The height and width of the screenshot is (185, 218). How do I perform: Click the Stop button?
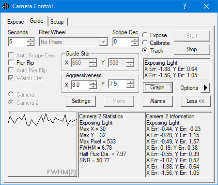192,49
